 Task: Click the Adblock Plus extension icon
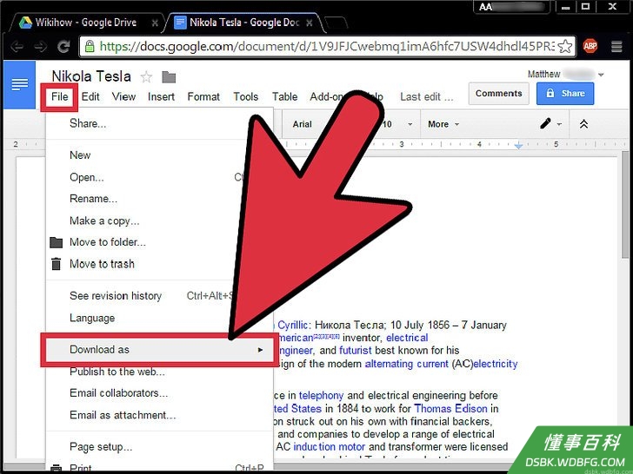pyautogui.click(x=590, y=46)
